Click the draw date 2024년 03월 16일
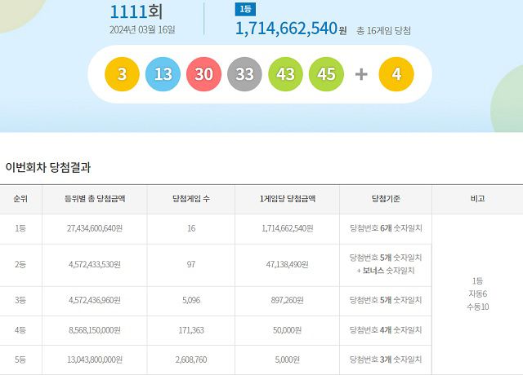This screenshot has width=523, height=375. tap(142, 30)
